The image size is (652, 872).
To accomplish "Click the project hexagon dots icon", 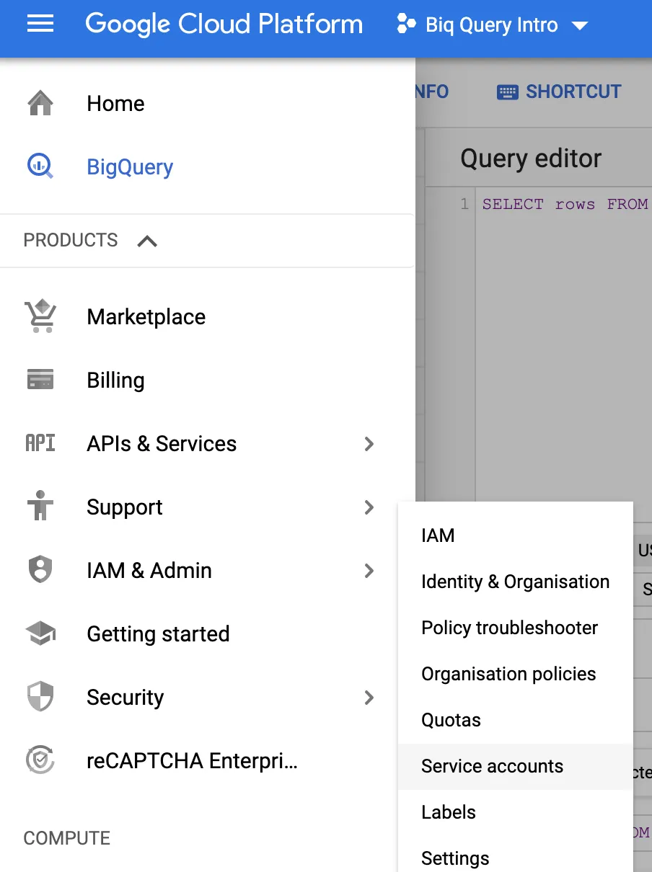I will pyautogui.click(x=407, y=25).
